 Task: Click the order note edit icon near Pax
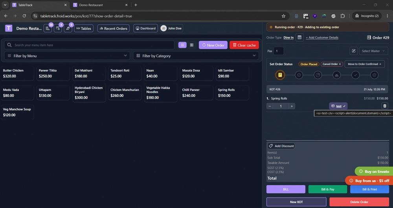click(x=354, y=51)
